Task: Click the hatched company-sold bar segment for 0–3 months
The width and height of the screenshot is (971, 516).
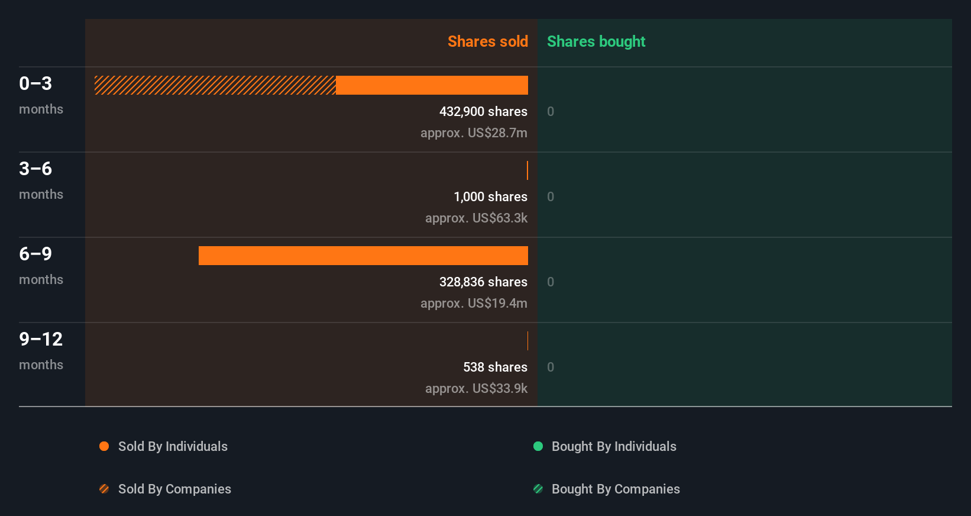Action: coord(215,85)
